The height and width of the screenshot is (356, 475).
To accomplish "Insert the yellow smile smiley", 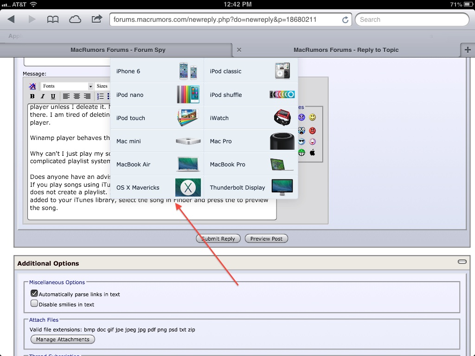I will pos(312,117).
